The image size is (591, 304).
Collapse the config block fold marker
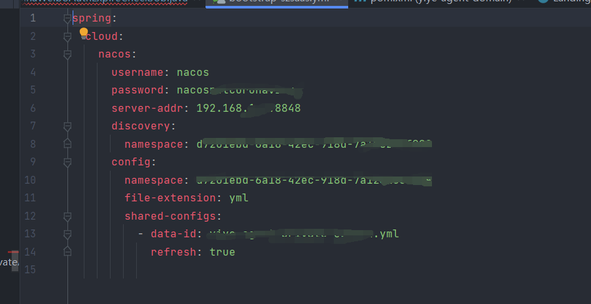tap(67, 162)
